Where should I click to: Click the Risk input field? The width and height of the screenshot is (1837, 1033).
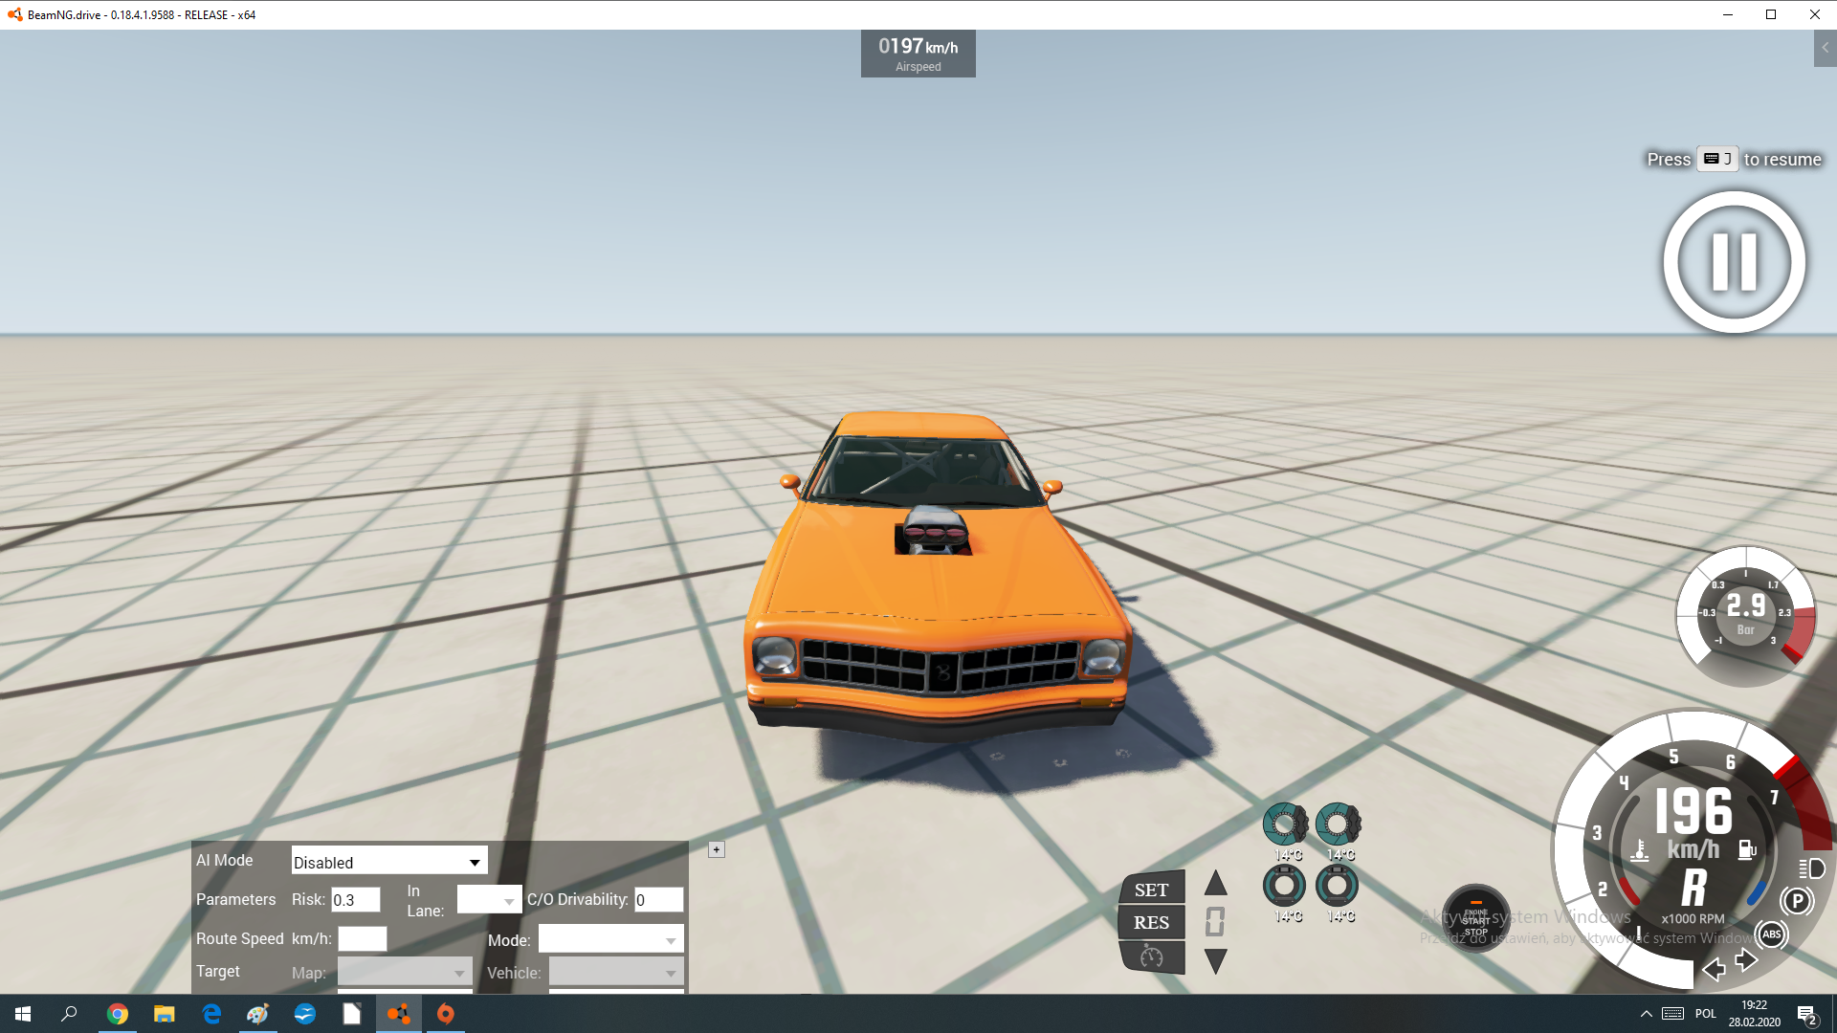tap(355, 899)
